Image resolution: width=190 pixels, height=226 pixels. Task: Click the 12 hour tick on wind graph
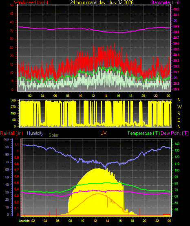click(93, 96)
